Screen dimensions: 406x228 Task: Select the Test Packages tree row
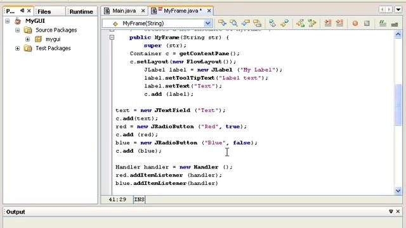pos(53,48)
